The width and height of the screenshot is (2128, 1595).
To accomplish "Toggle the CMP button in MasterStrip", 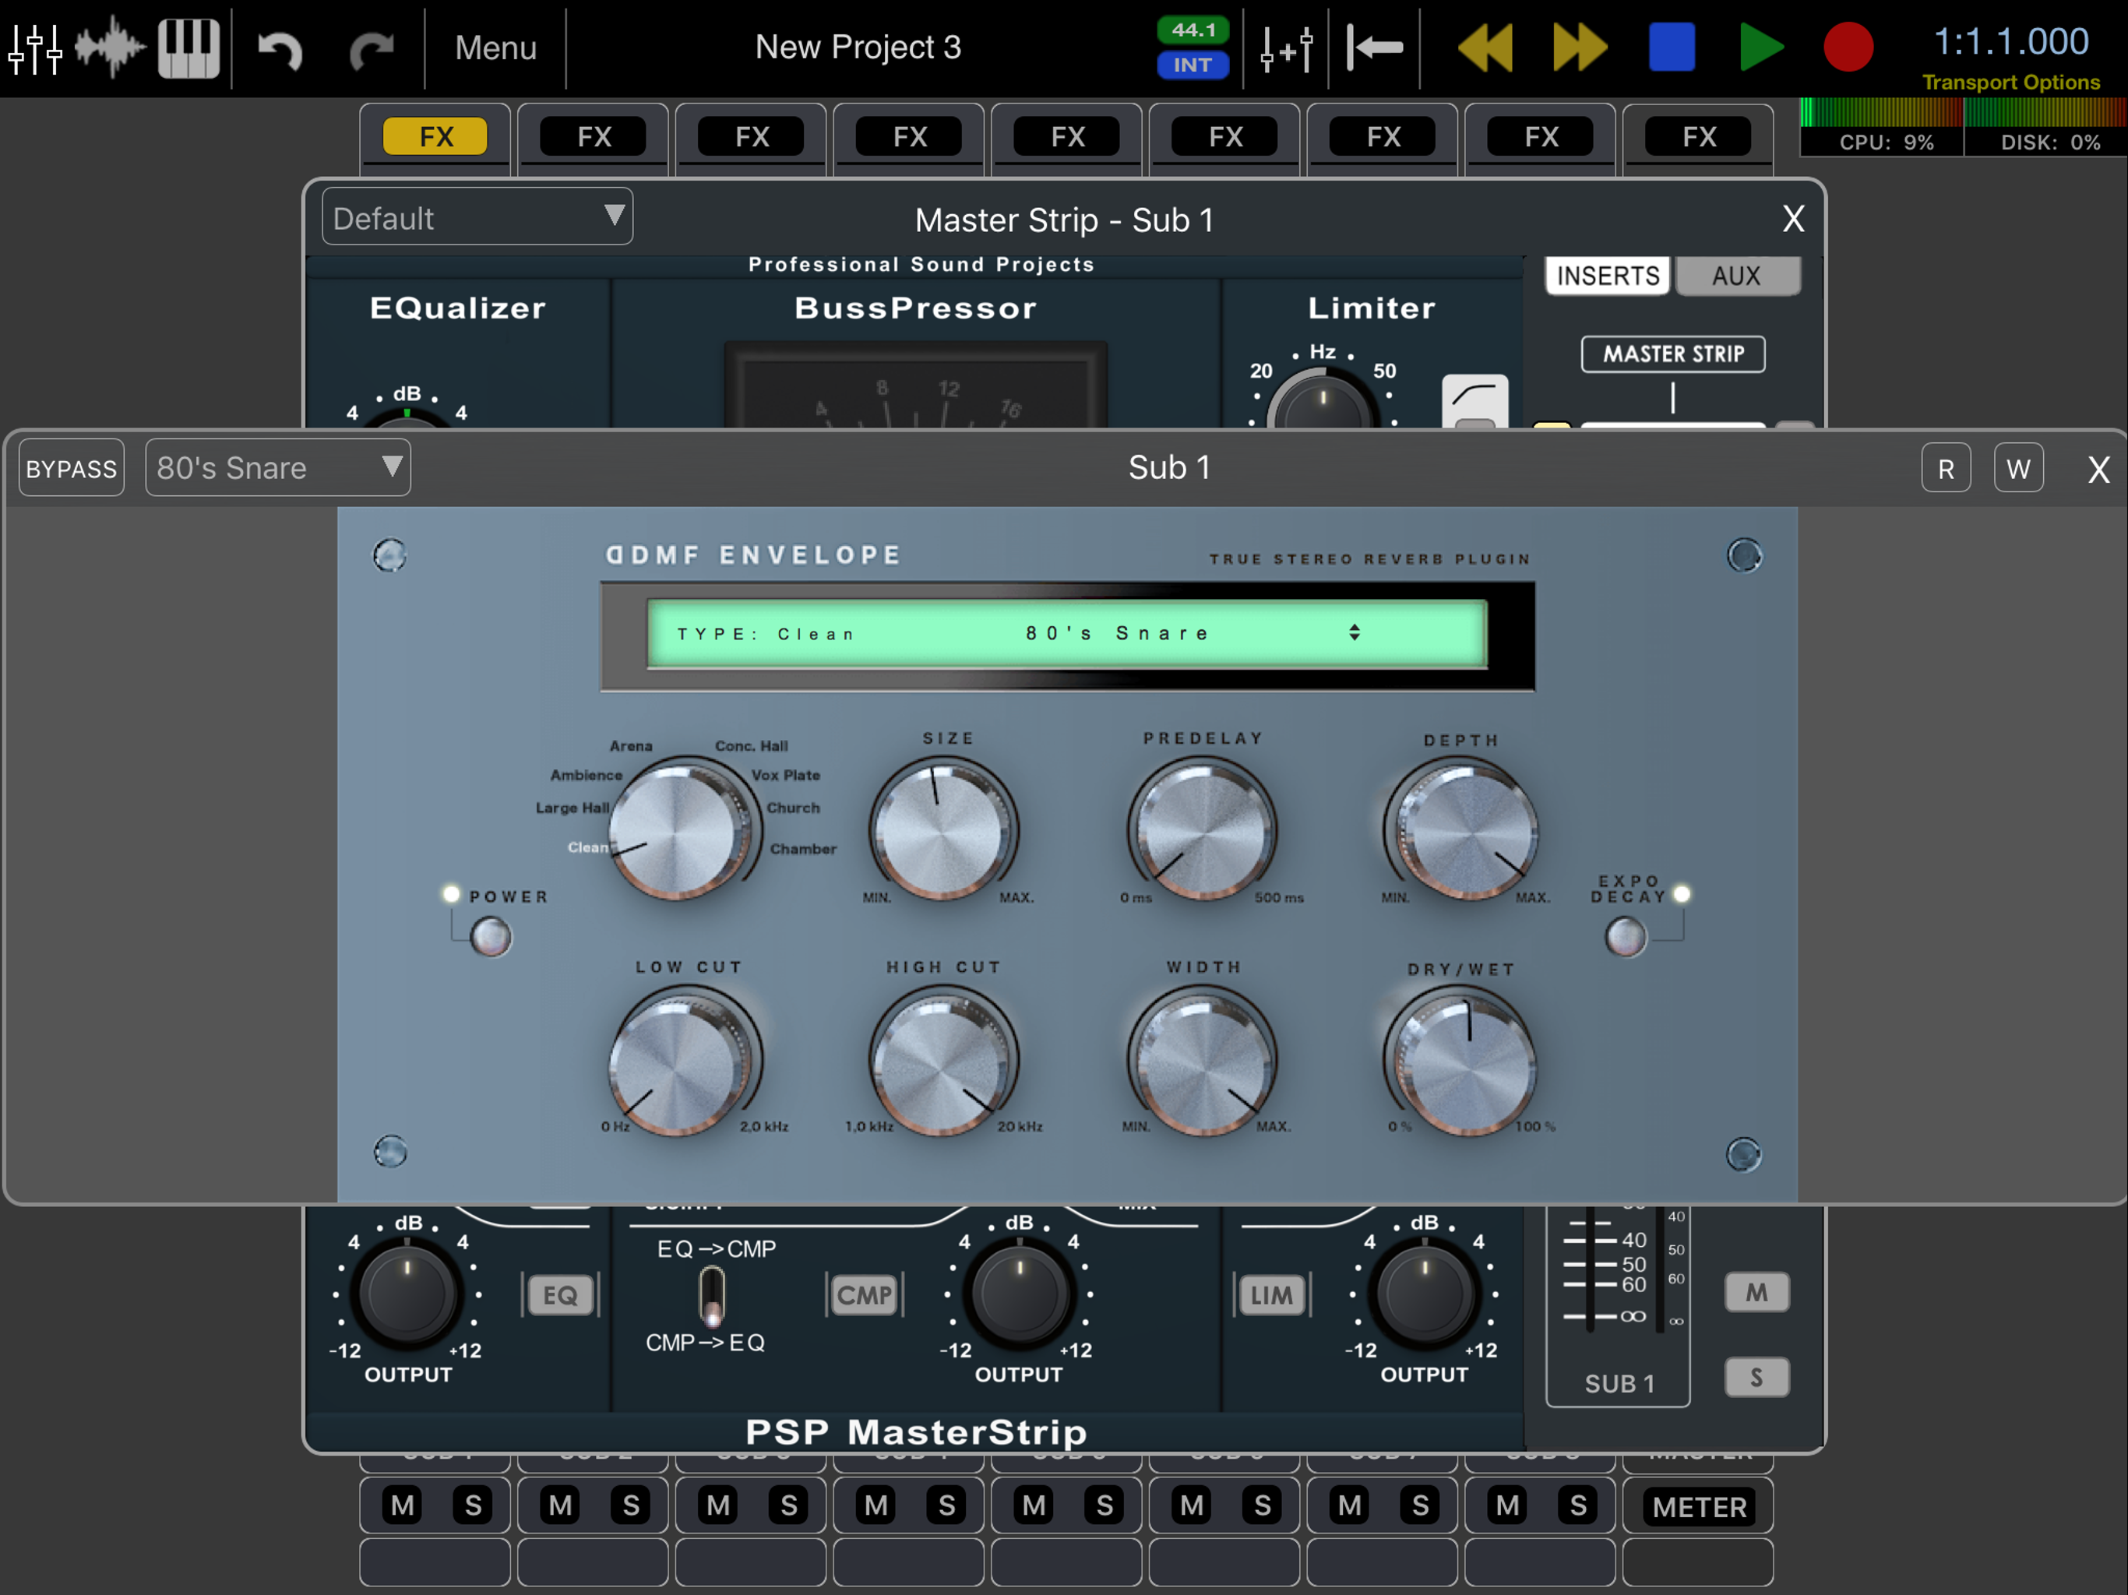I will click(864, 1295).
